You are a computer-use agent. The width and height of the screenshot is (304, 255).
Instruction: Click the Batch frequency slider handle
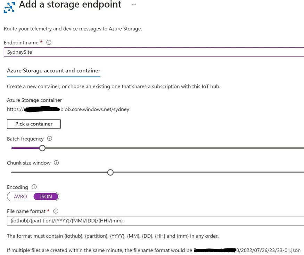pos(42,148)
